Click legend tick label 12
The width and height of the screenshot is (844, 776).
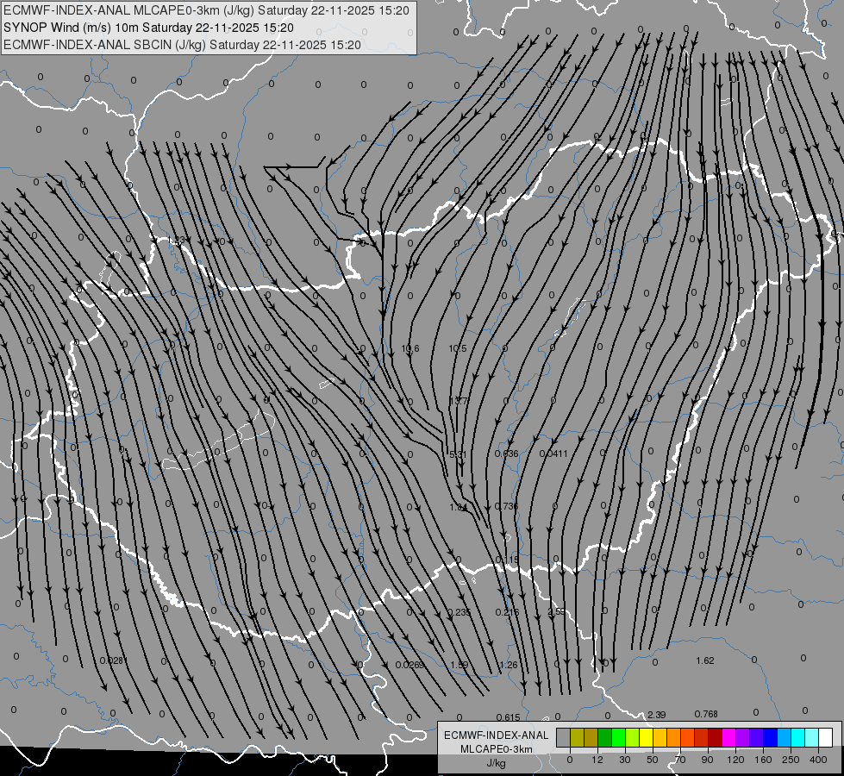[x=597, y=760]
